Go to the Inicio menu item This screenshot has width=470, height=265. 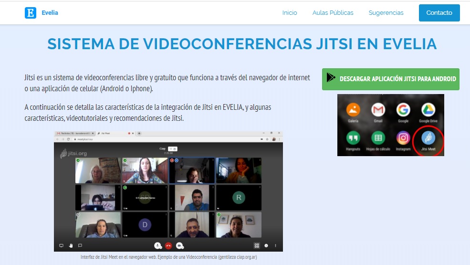tap(290, 12)
